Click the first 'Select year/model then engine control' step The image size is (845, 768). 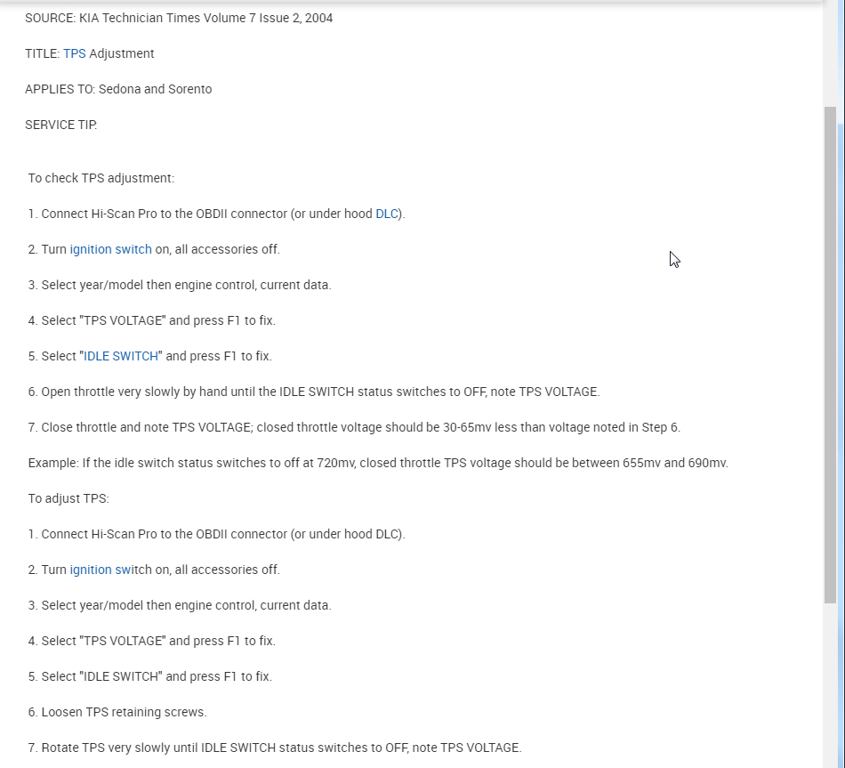[x=180, y=285]
